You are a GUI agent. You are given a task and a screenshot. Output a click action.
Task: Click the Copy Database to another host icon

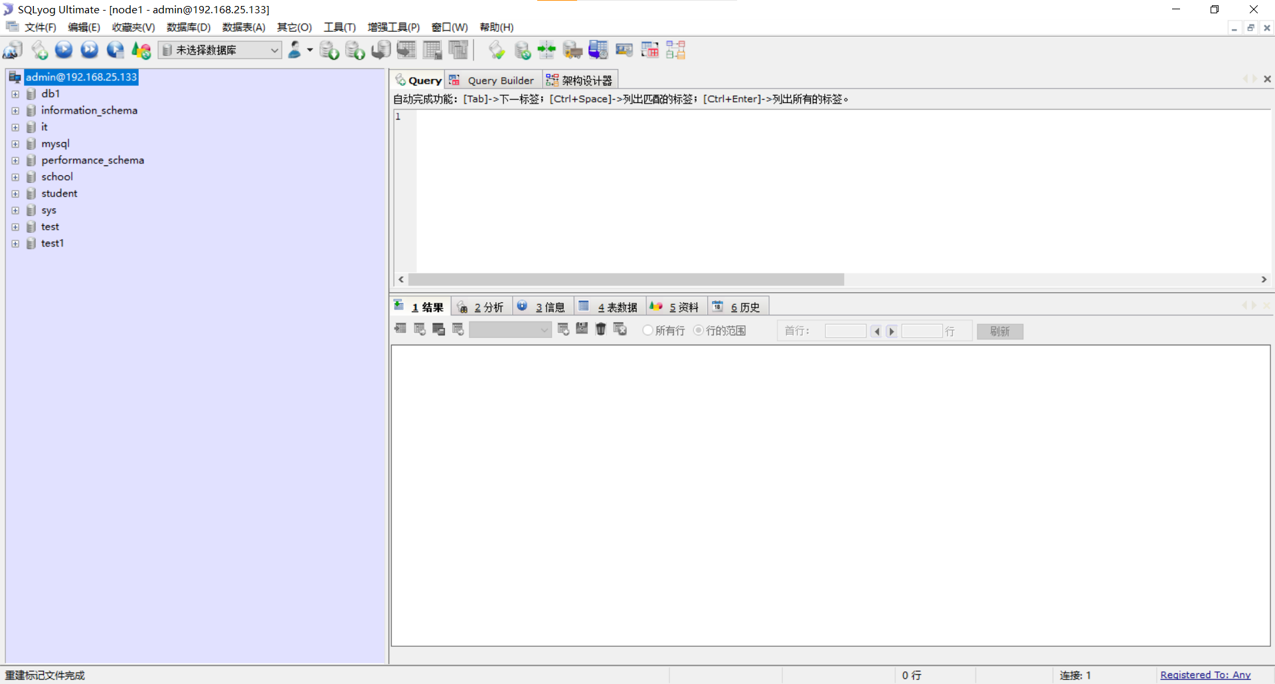[x=381, y=50]
